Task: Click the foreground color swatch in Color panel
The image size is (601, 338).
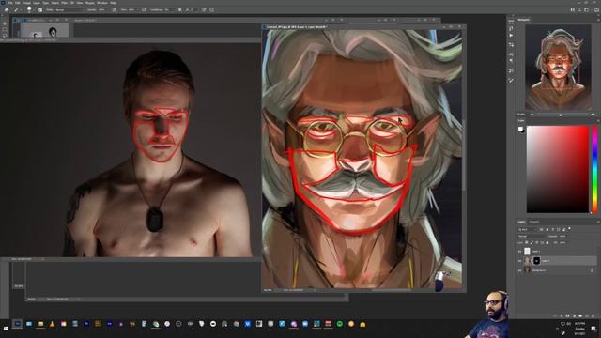Action: 520,129
